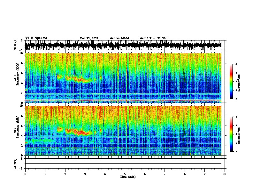
Task: Click the "6" kHz tick on ch.2 frequency axis
Action: coord(22,126)
